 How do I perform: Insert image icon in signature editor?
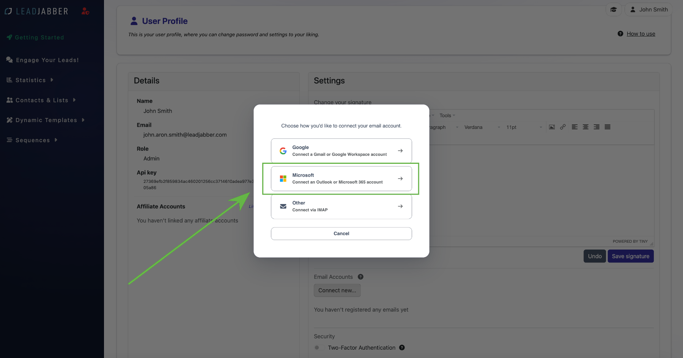click(552, 127)
